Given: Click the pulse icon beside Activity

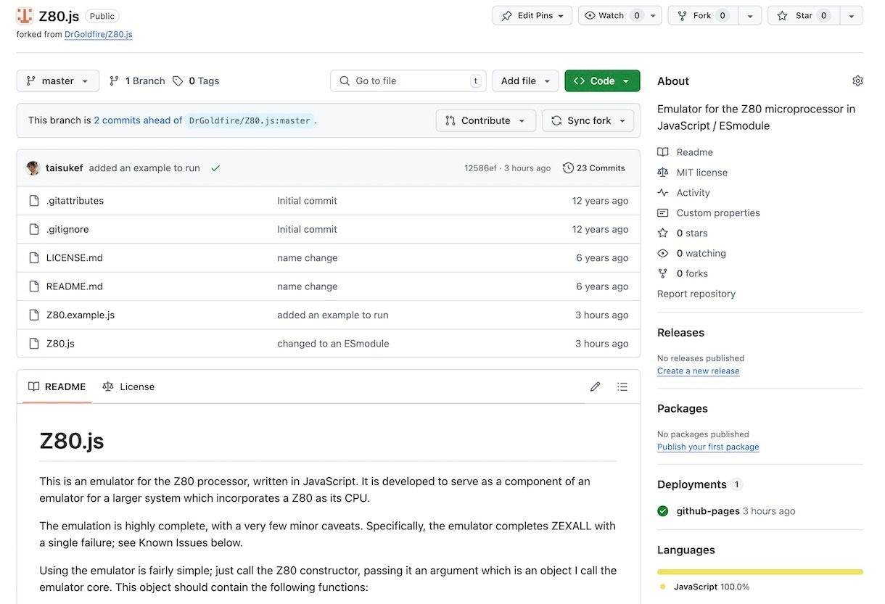Looking at the screenshot, I should 663,193.
